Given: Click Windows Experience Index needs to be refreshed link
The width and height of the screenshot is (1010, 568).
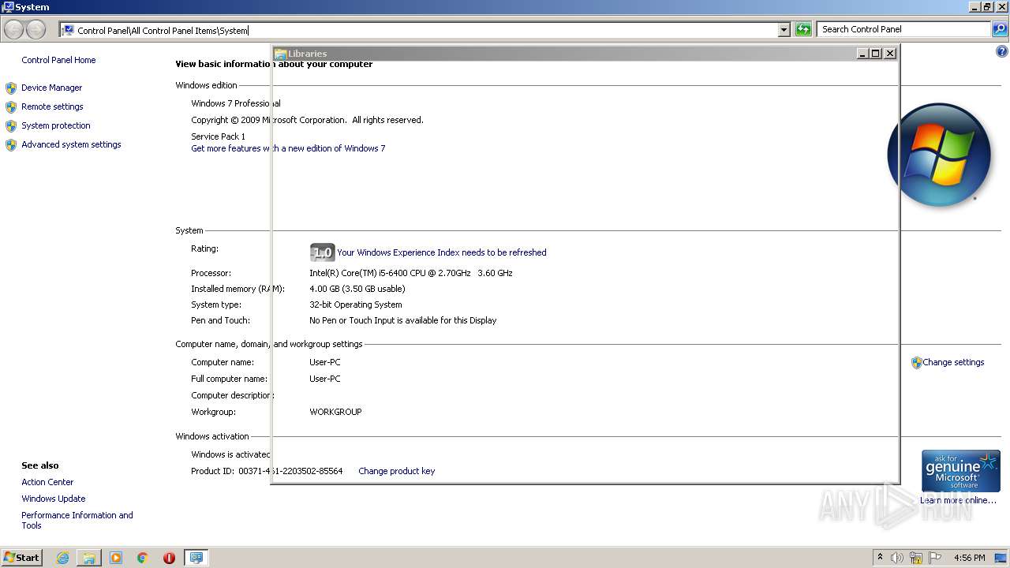Looking at the screenshot, I should [x=442, y=252].
